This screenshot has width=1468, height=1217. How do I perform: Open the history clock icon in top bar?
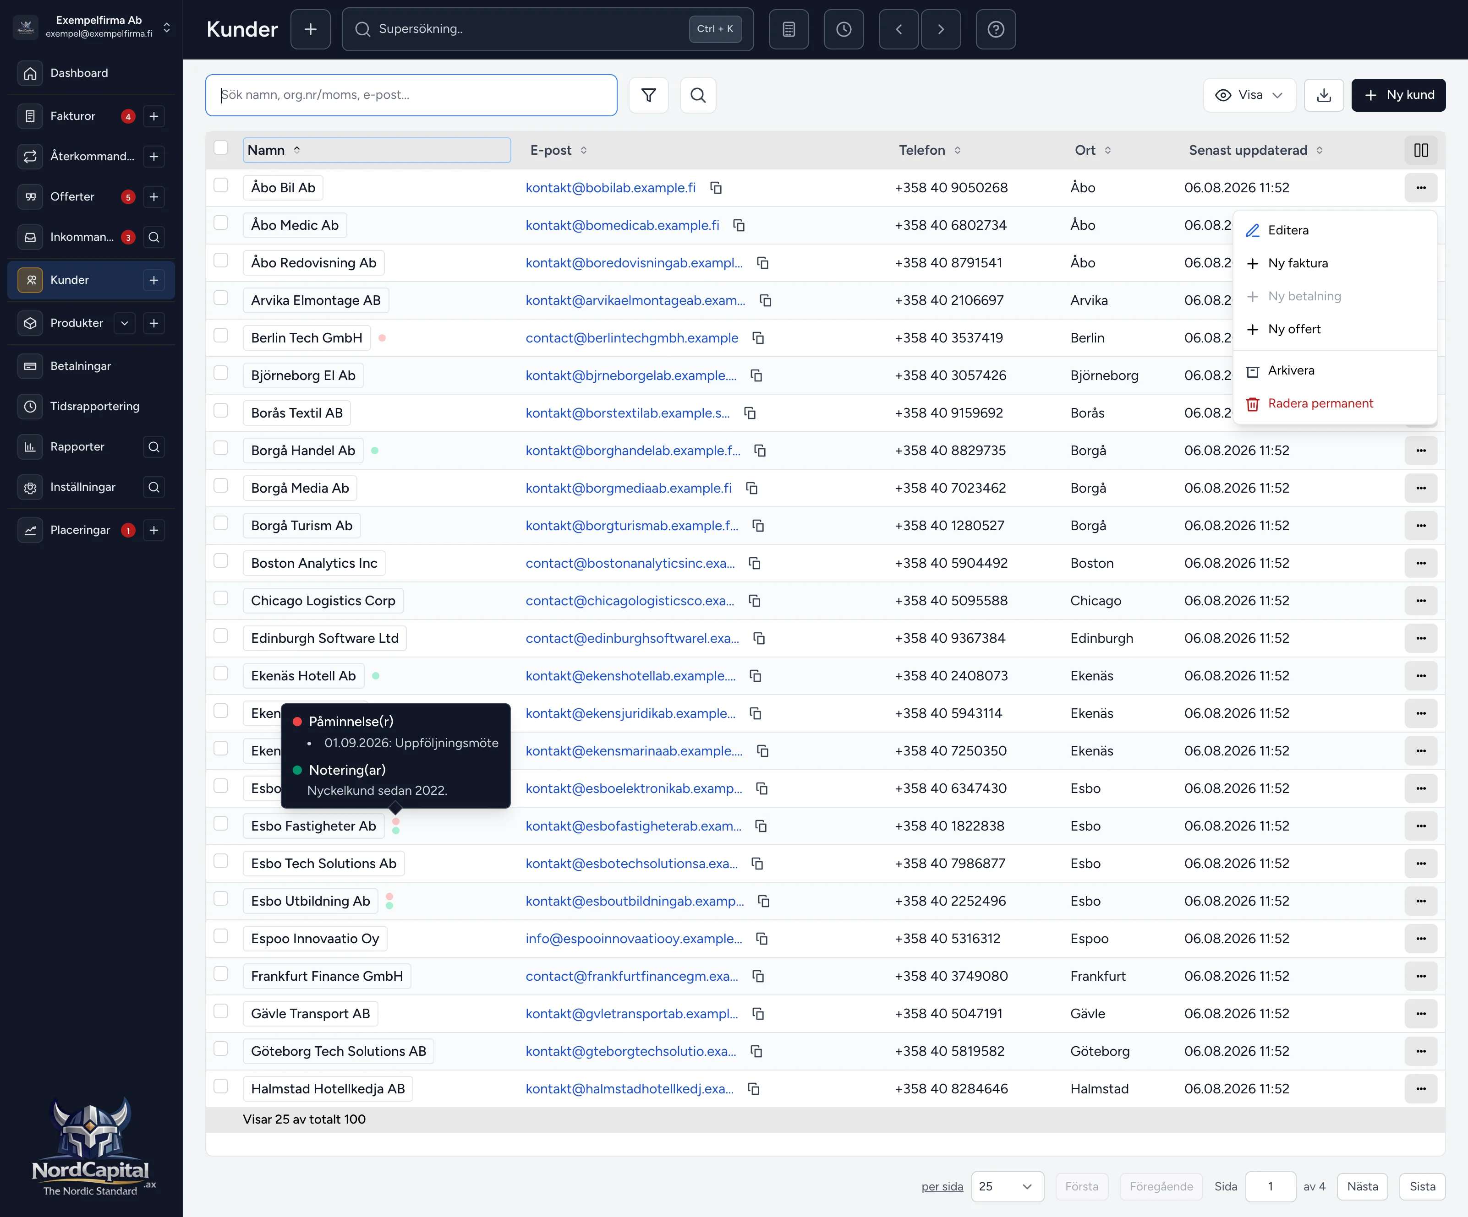coord(844,29)
